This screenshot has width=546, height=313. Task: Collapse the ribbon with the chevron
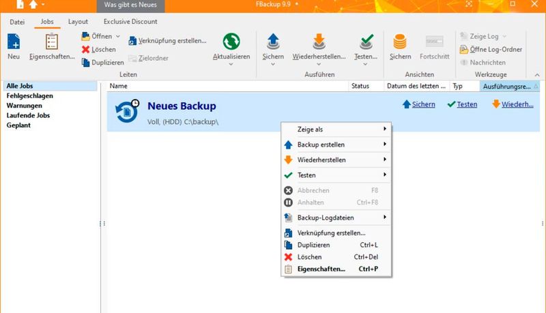point(537,75)
